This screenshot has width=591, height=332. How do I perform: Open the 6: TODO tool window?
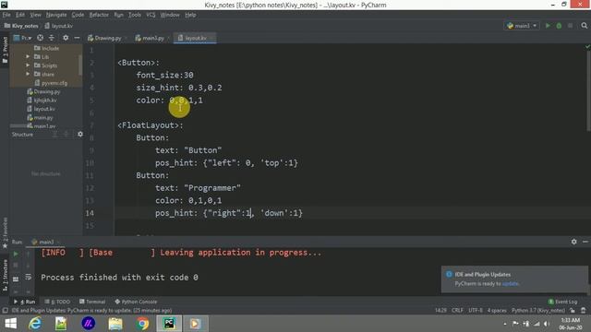point(57,302)
